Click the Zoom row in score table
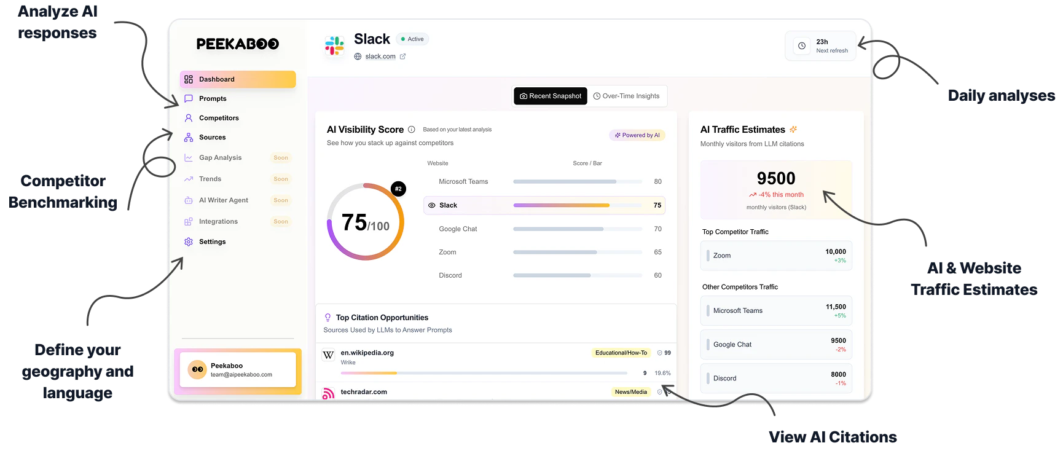The height and width of the screenshot is (459, 1063). pyautogui.click(x=544, y=253)
